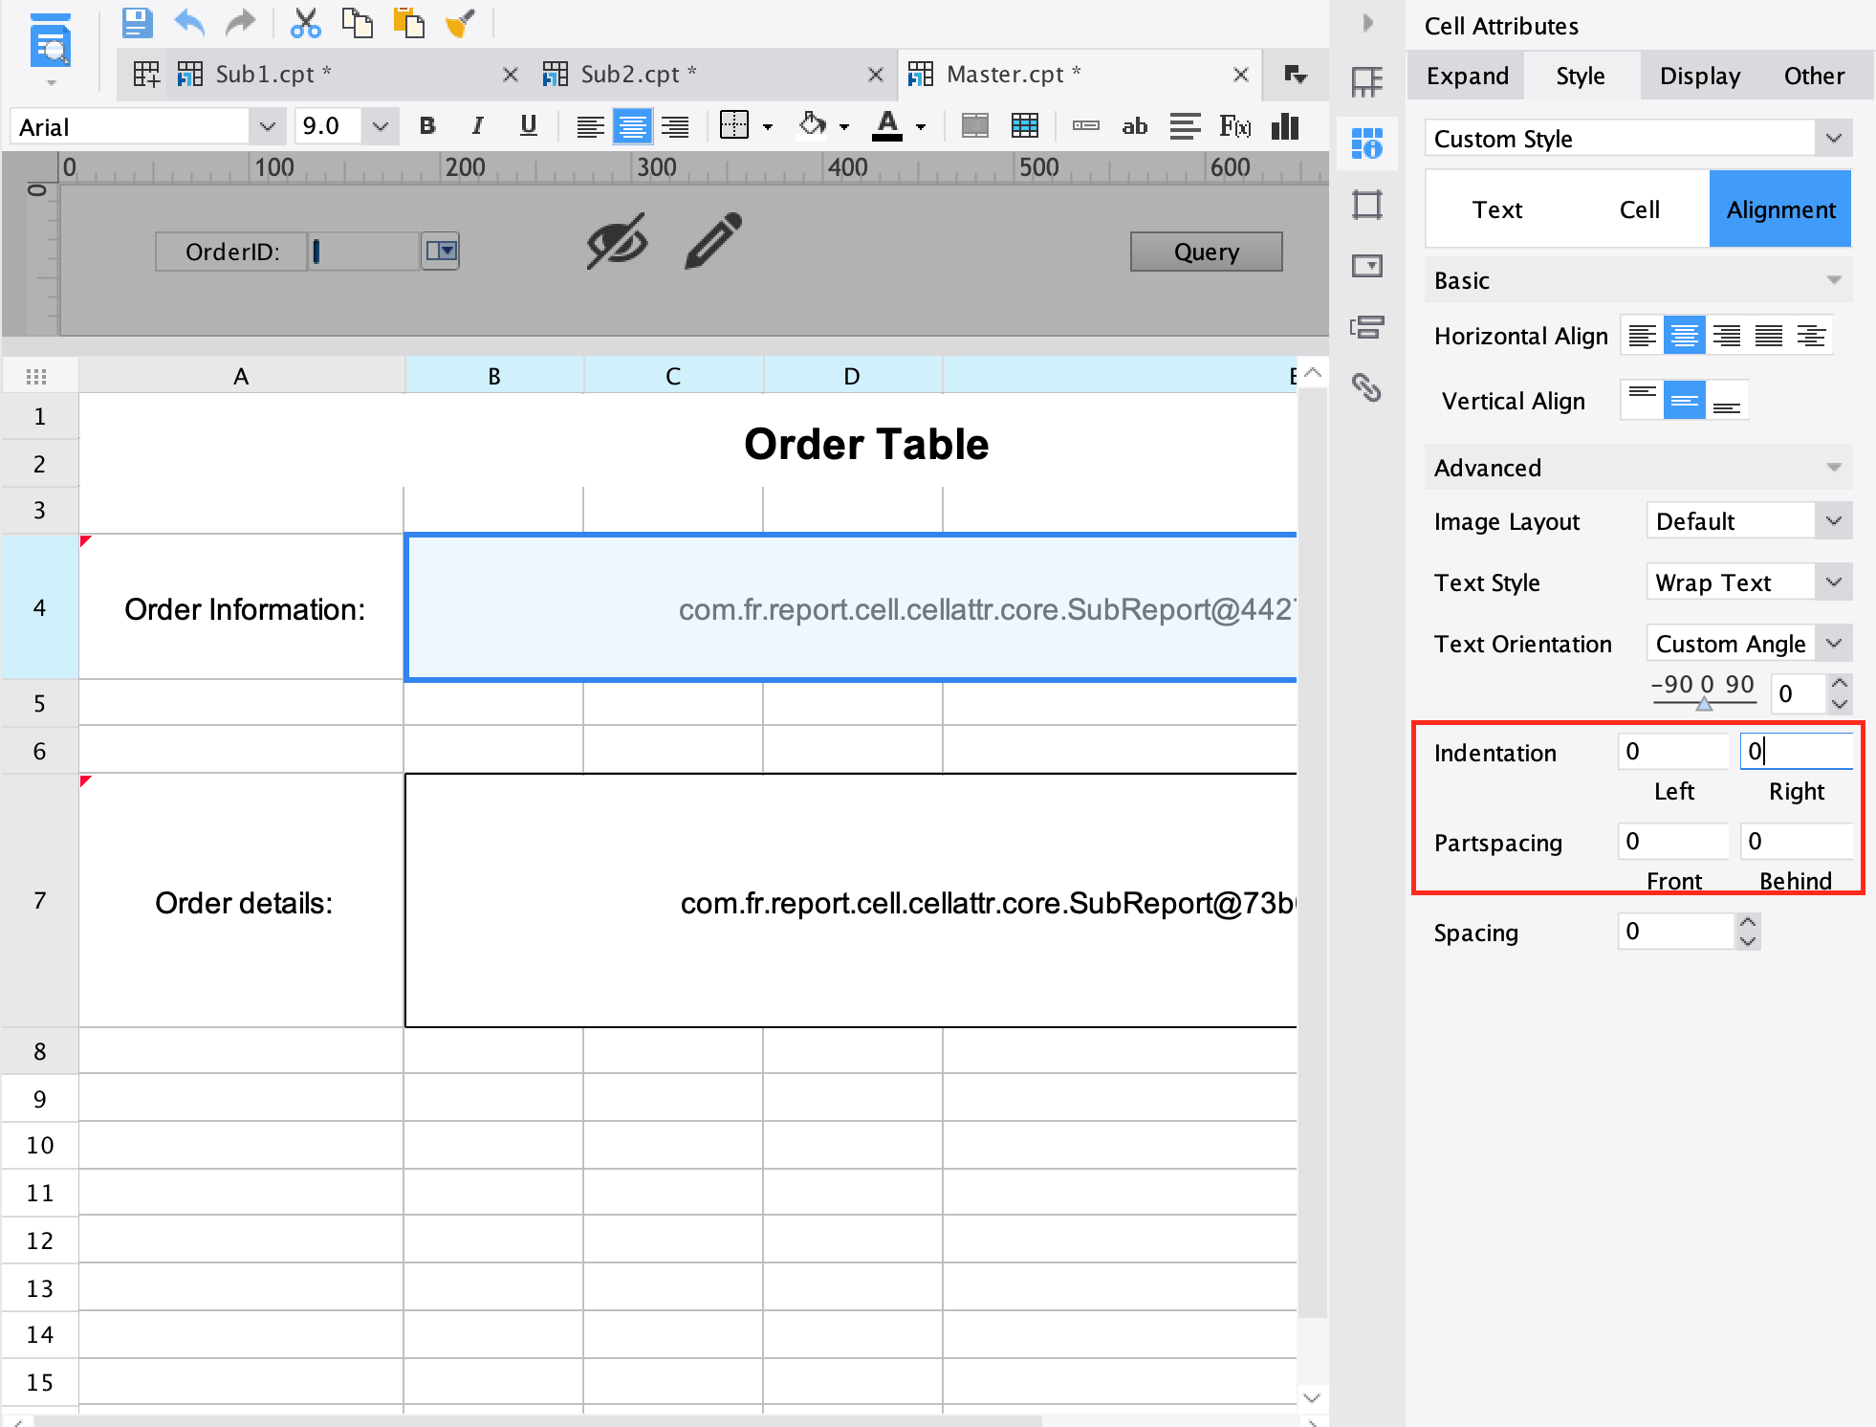
Task: Click the insert chart icon
Action: click(x=1285, y=126)
